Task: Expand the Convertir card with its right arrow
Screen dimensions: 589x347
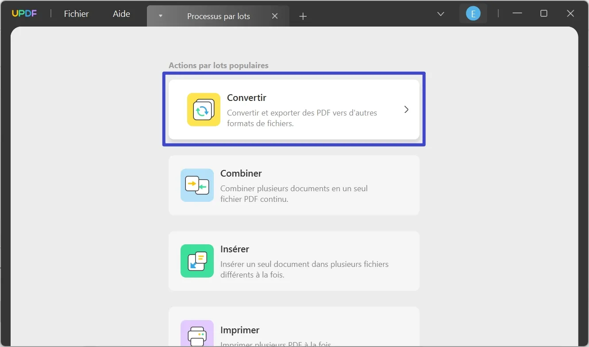Action: (406, 109)
